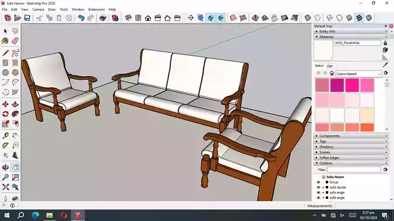This screenshot has height=221, width=394.
Task: Undo with the blue arrow icon
Action: (x=81, y=18)
